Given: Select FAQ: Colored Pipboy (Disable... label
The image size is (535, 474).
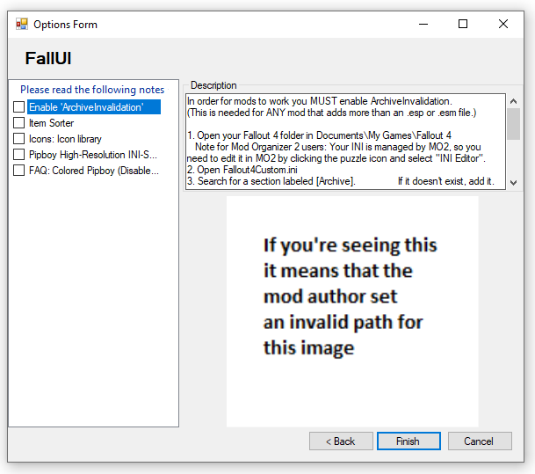Looking at the screenshot, I should tap(94, 171).
